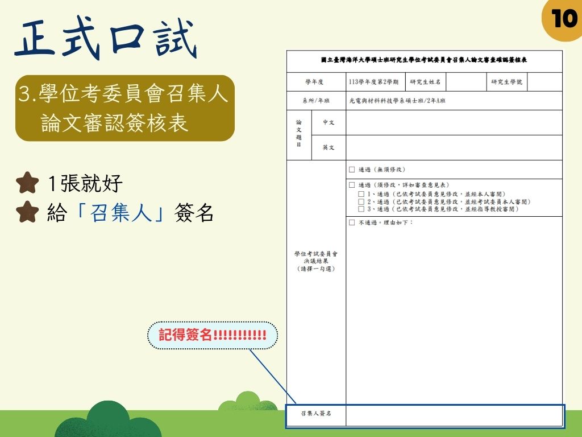
Task: Select option 1 checkbox 並經本人審閱
Action: [361, 194]
